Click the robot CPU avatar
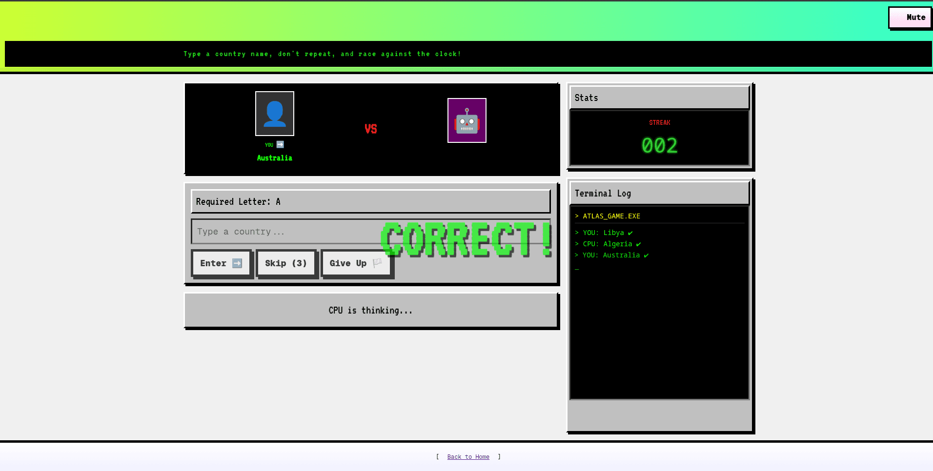 coord(466,120)
